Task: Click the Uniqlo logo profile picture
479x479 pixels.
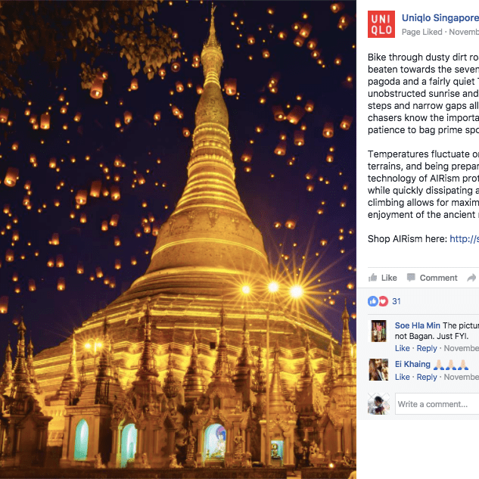Action: click(x=381, y=24)
